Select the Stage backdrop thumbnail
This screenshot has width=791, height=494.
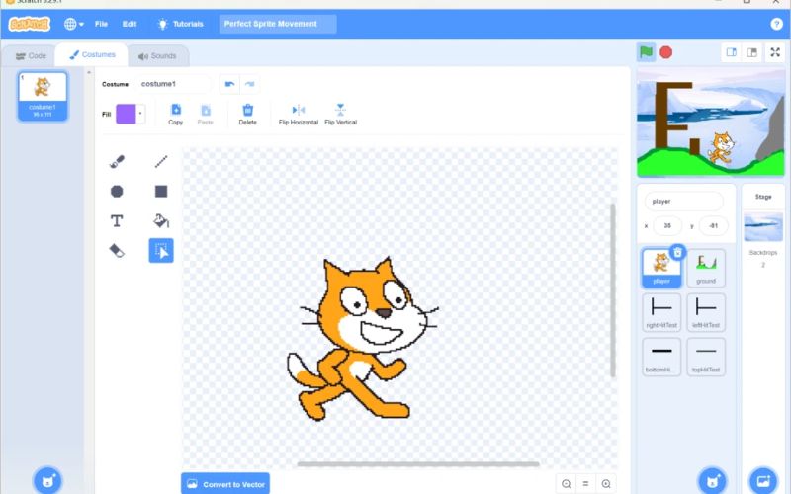pos(763,226)
